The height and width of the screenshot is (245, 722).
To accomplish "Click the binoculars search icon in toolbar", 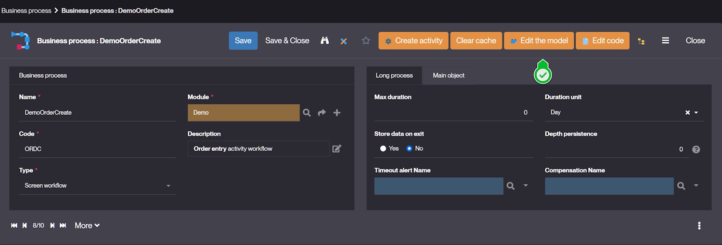I will pyautogui.click(x=325, y=41).
